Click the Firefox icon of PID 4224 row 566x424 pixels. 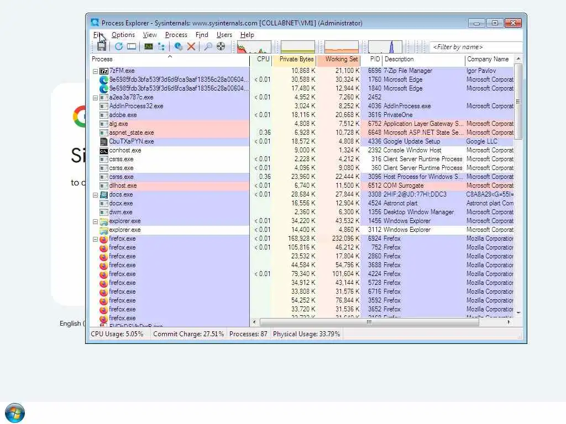(x=104, y=274)
